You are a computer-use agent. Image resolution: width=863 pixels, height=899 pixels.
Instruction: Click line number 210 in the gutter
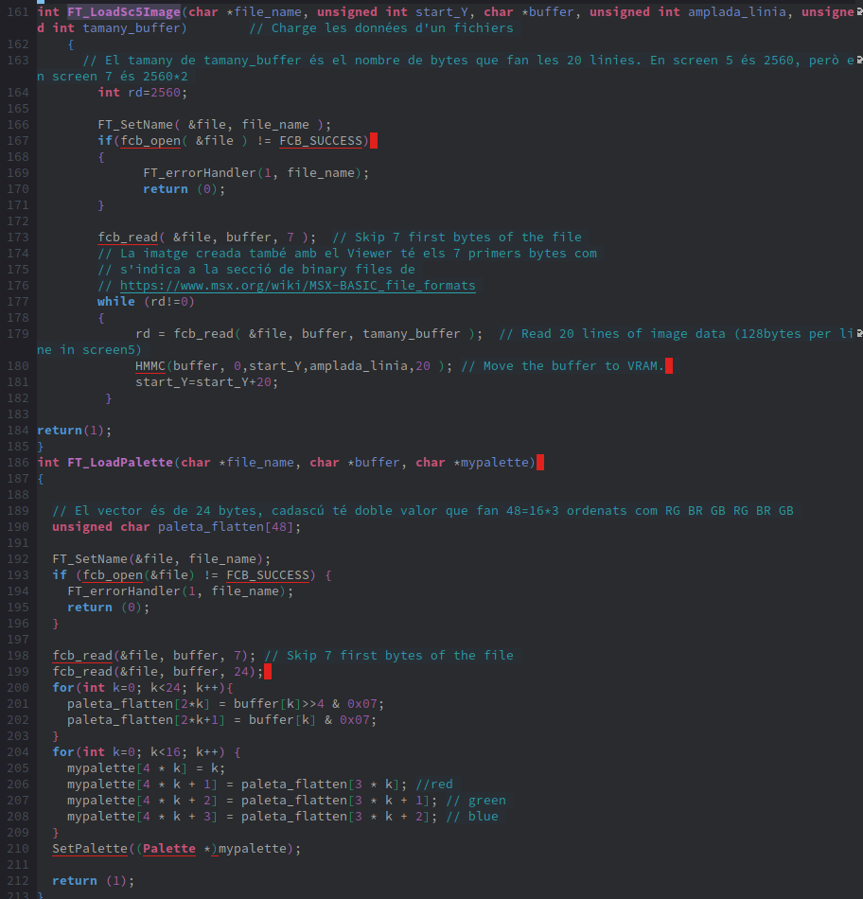(18, 849)
